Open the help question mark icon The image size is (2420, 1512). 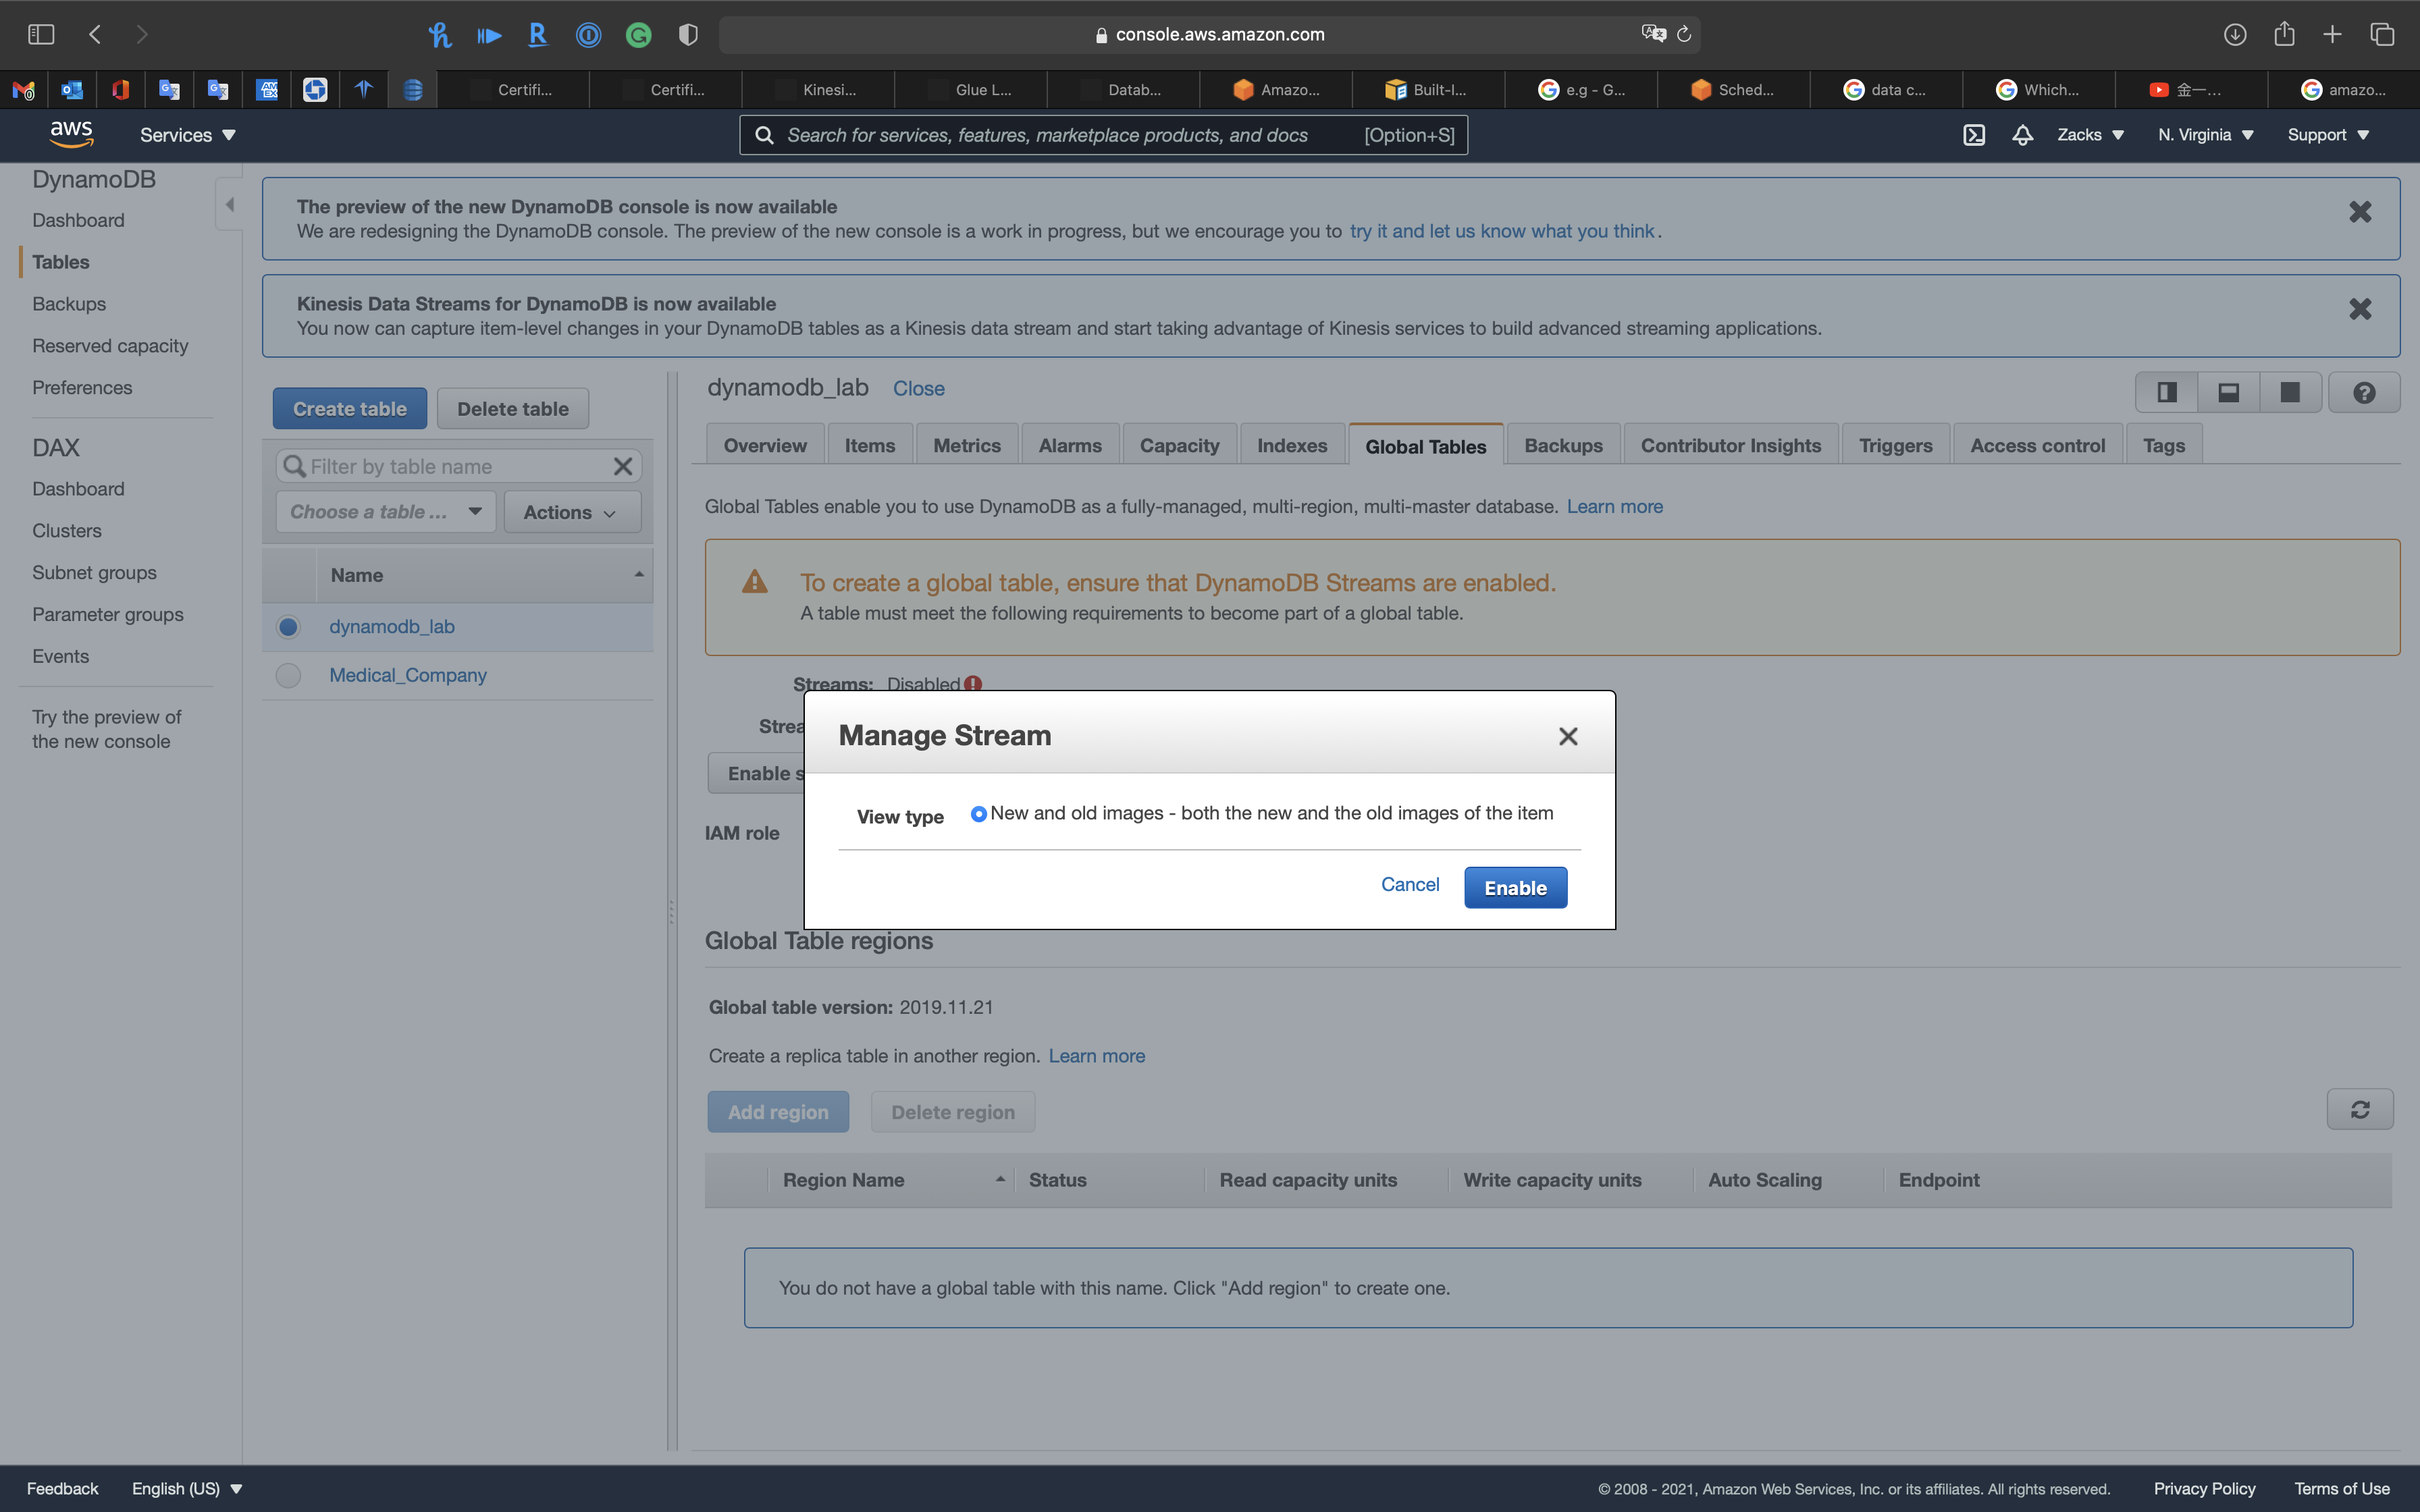pos(2363,393)
